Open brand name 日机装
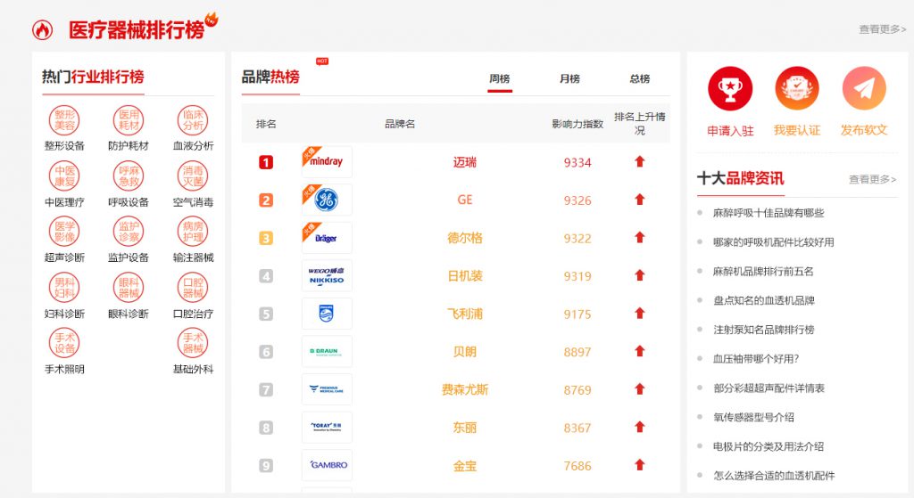 click(x=464, y=276)
